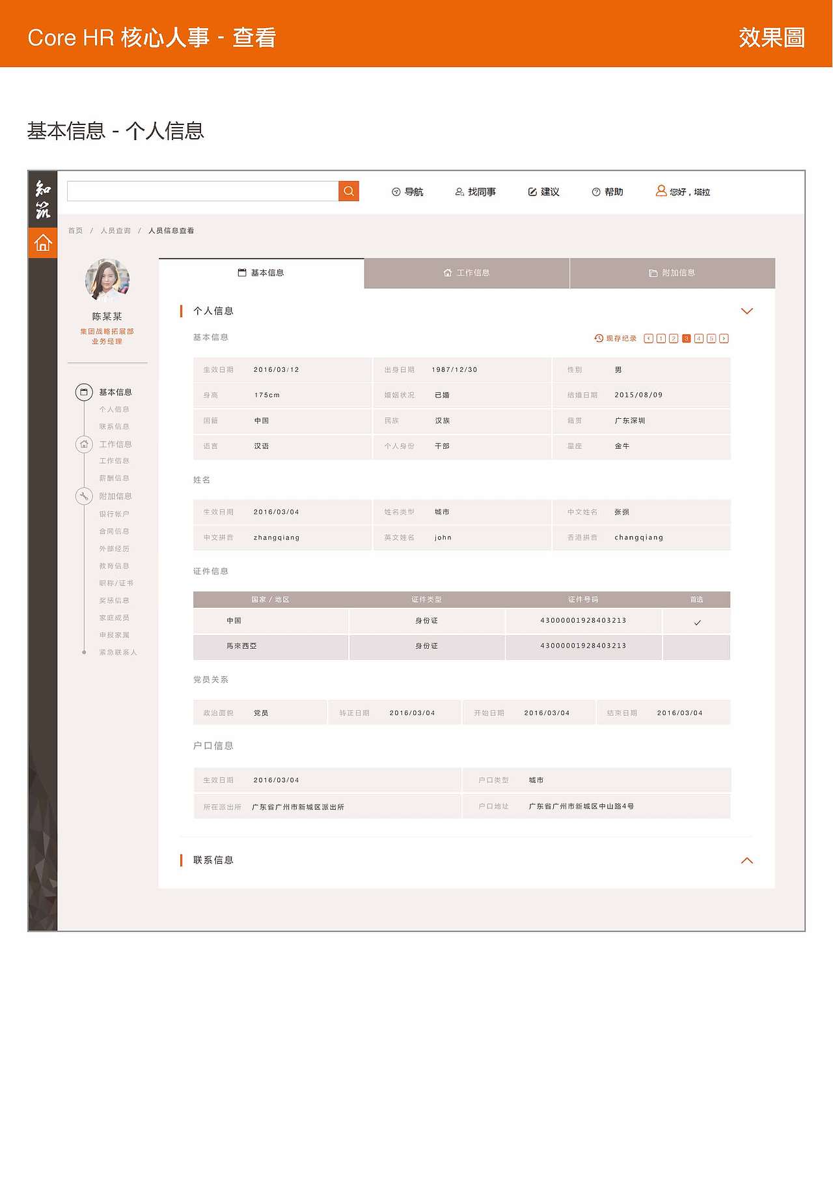Image resolution: width=833 pixels, height=1179 pixels.
Task: Select 奖惩信息 in the sidebar
Action: pos(115,601)
